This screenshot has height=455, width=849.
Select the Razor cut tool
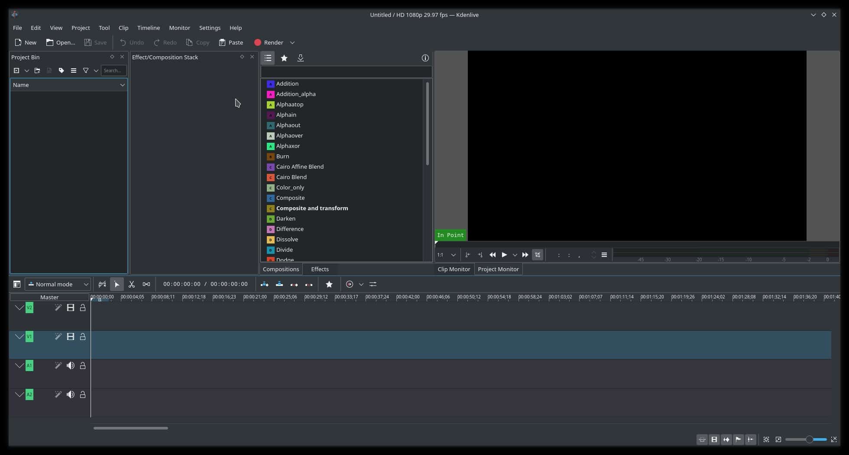coord(132,284)
